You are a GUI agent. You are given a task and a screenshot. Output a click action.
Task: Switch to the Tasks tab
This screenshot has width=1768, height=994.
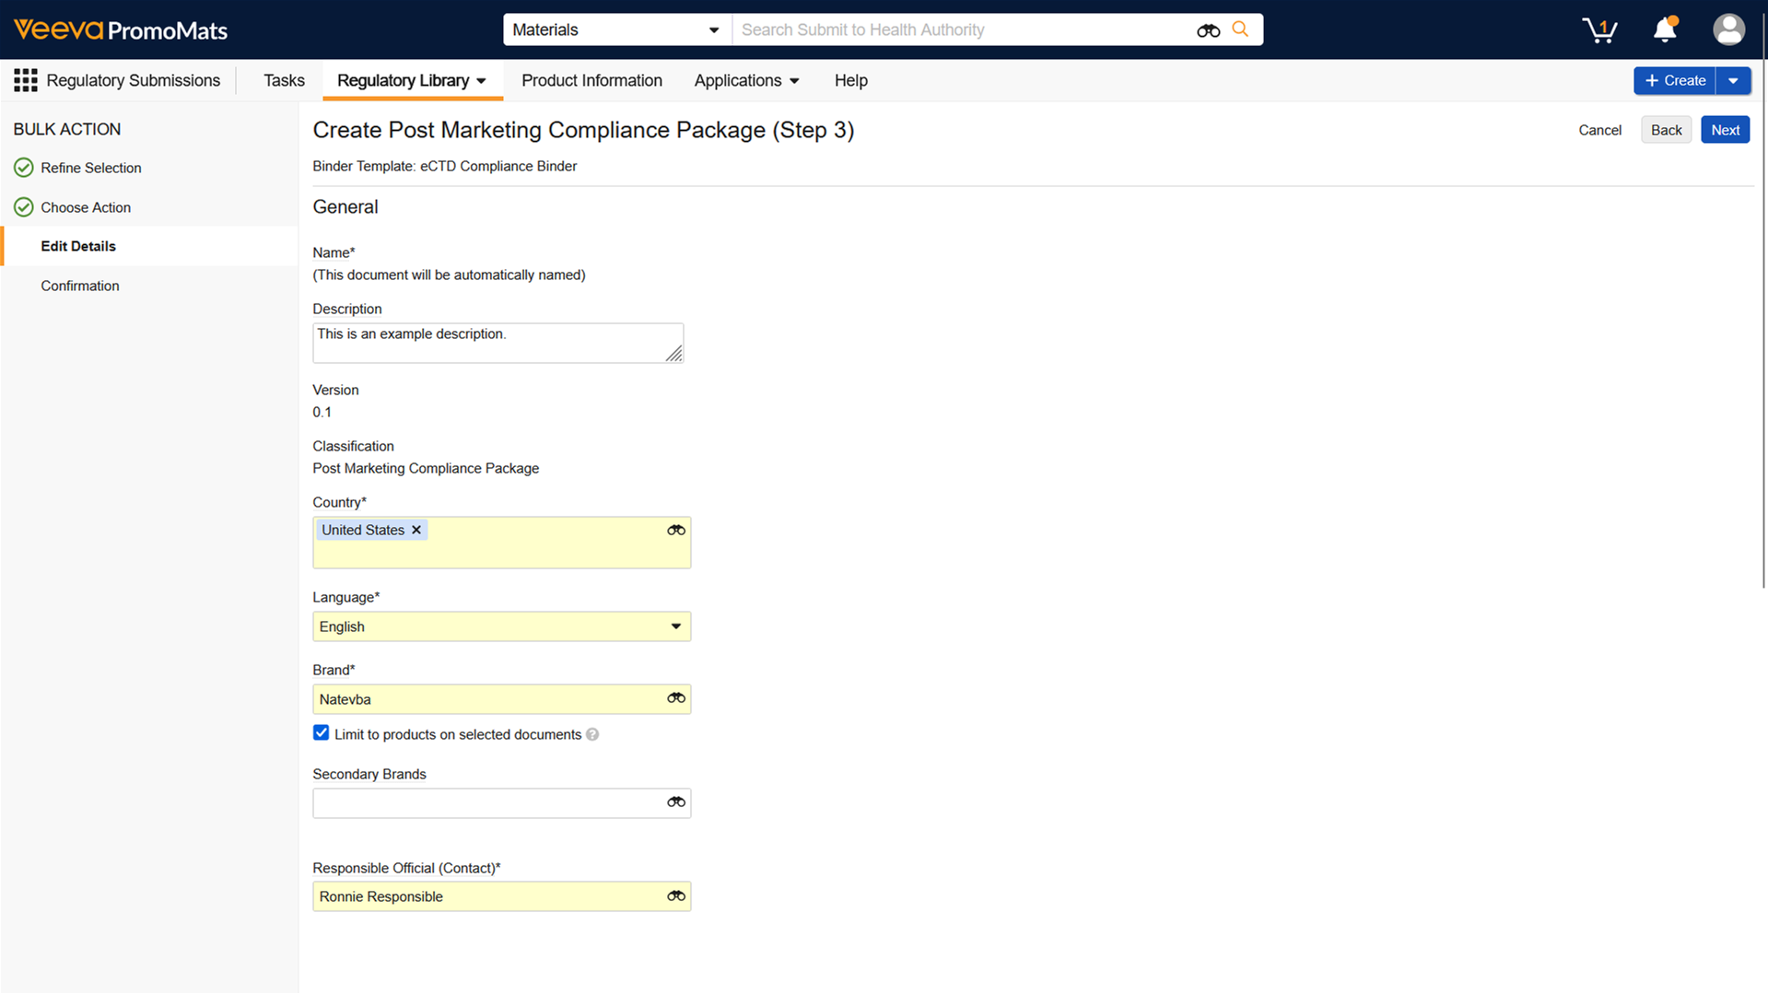pos(284,81)
